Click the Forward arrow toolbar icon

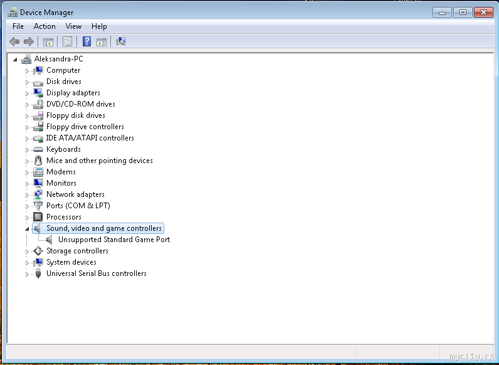point(29,41)
